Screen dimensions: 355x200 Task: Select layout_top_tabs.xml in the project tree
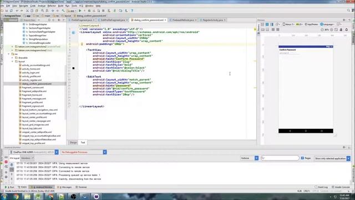tap(32, 128)
